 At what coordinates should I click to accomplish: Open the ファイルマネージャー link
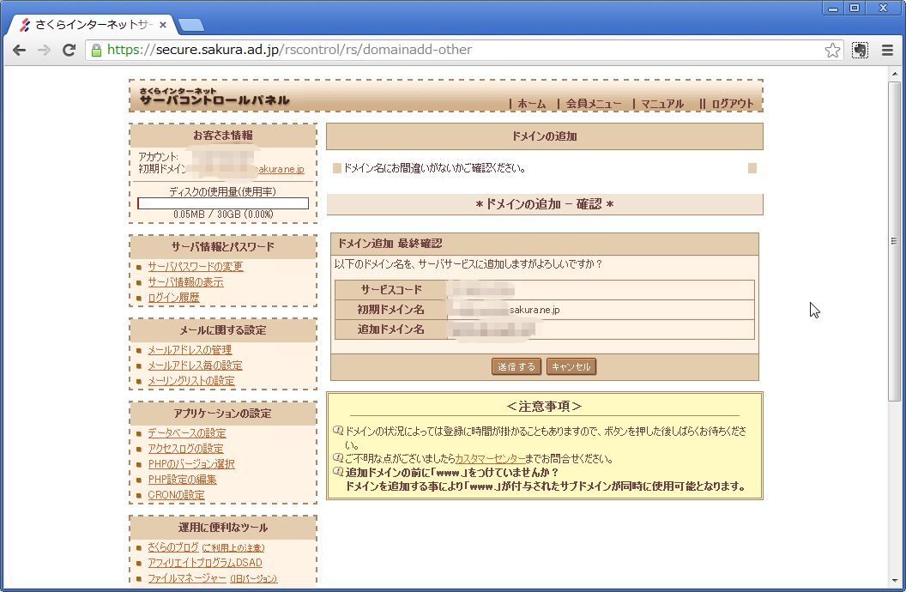point(187,578)
